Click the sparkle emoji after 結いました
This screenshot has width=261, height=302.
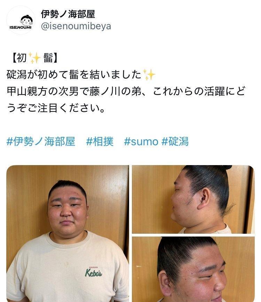[149, 74]
